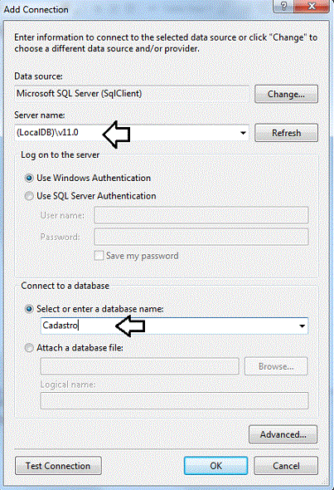Expand the database name dropdown arrow
Screen dimensions: 334x490
pos(302,326)
